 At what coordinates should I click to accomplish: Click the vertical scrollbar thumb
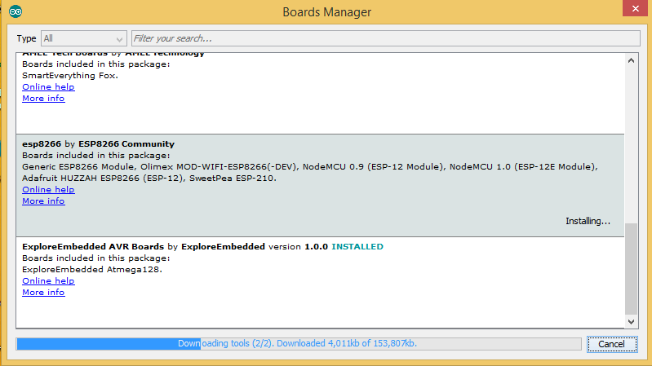631,269
